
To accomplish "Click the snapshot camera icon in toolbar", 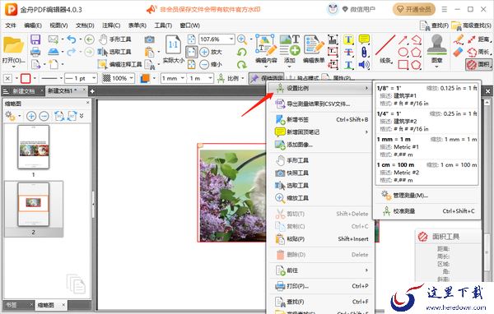I will [x=149, y=39].
